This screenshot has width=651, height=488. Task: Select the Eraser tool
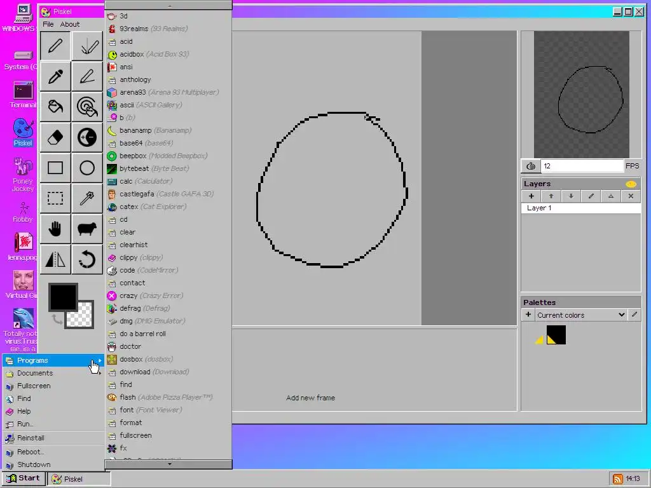55,137
